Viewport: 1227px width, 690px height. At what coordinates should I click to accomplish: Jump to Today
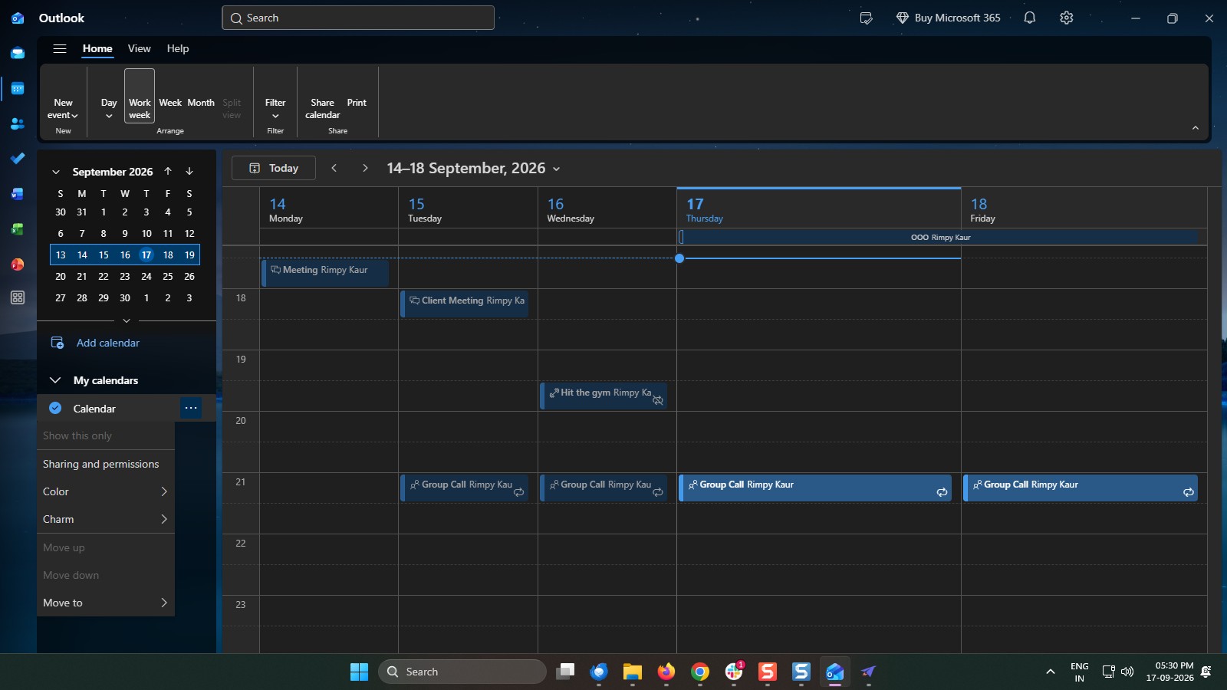tap(274, 168)
